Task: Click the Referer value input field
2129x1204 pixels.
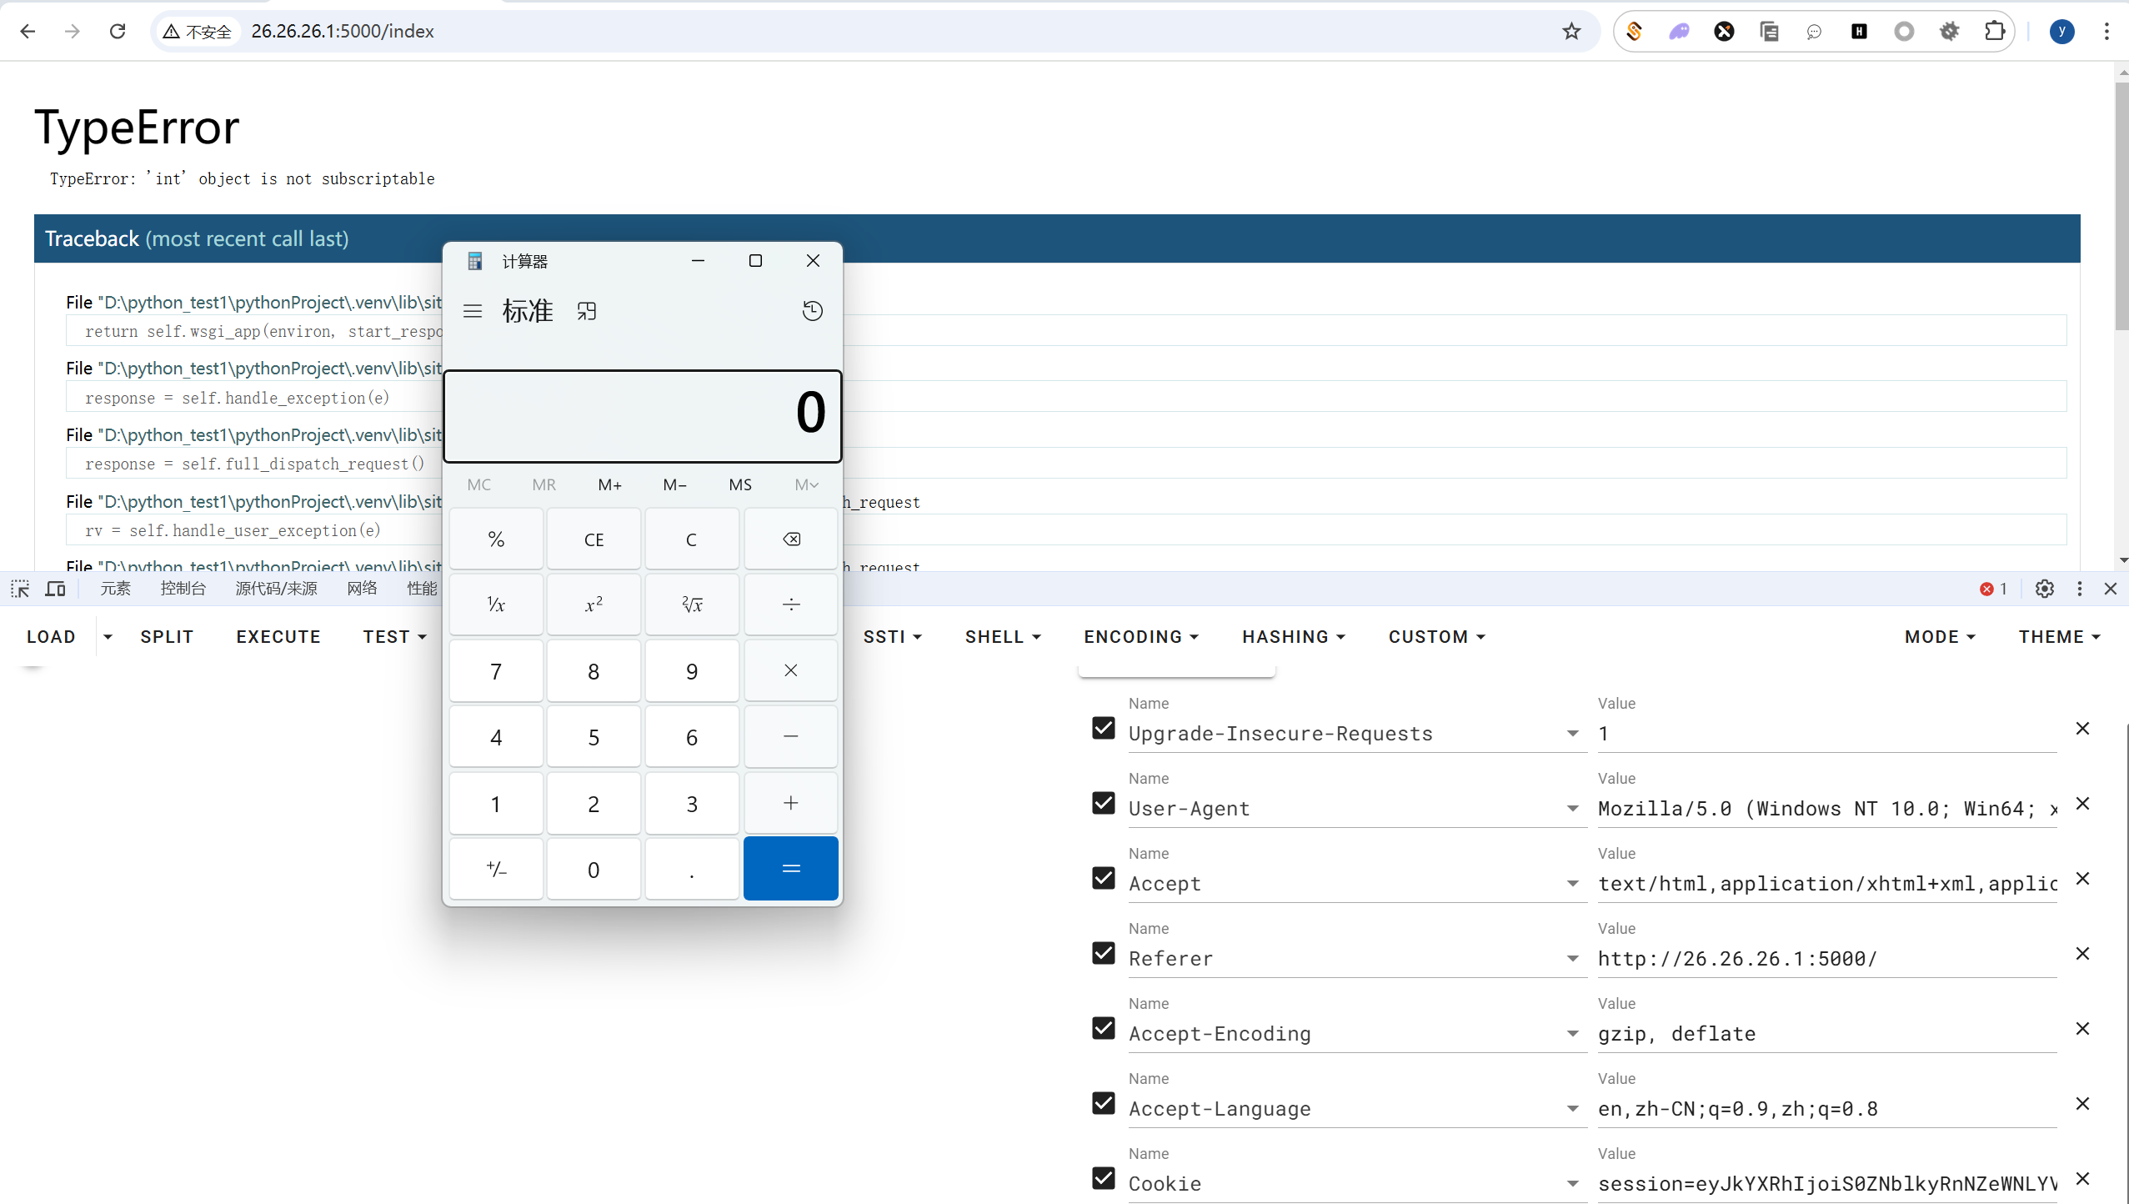Action: (1826, 959)
